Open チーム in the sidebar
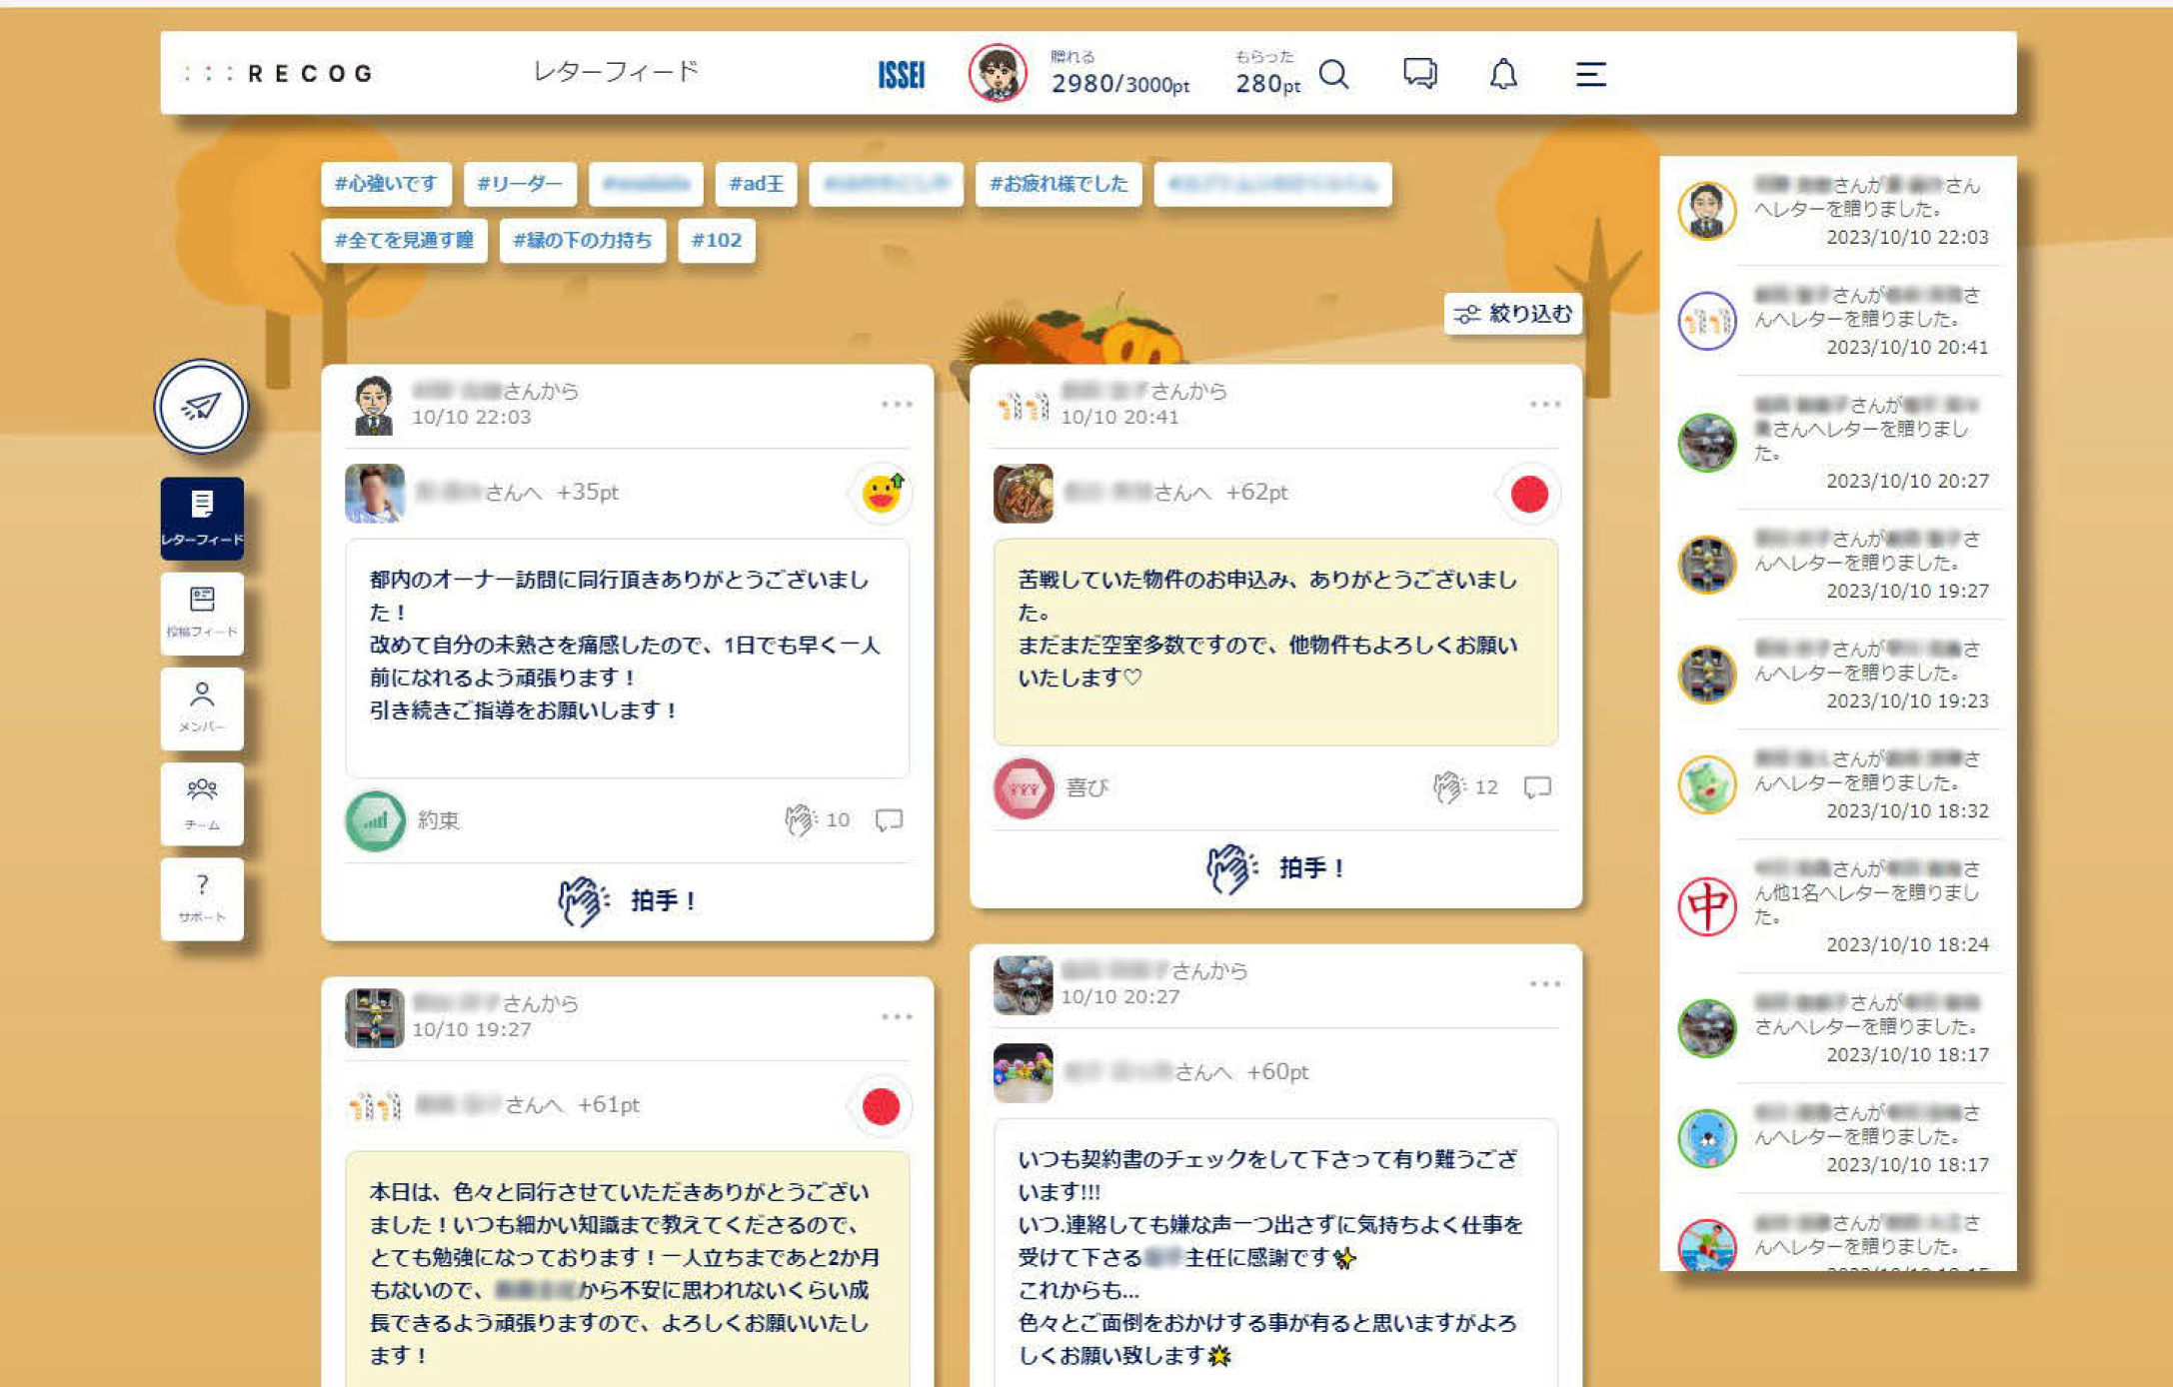This screenshot has width=2173, height=1387. pos(202,803)
